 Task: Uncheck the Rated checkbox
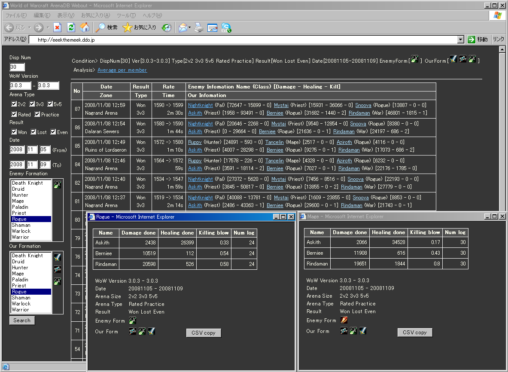click(x=14, y=114)
